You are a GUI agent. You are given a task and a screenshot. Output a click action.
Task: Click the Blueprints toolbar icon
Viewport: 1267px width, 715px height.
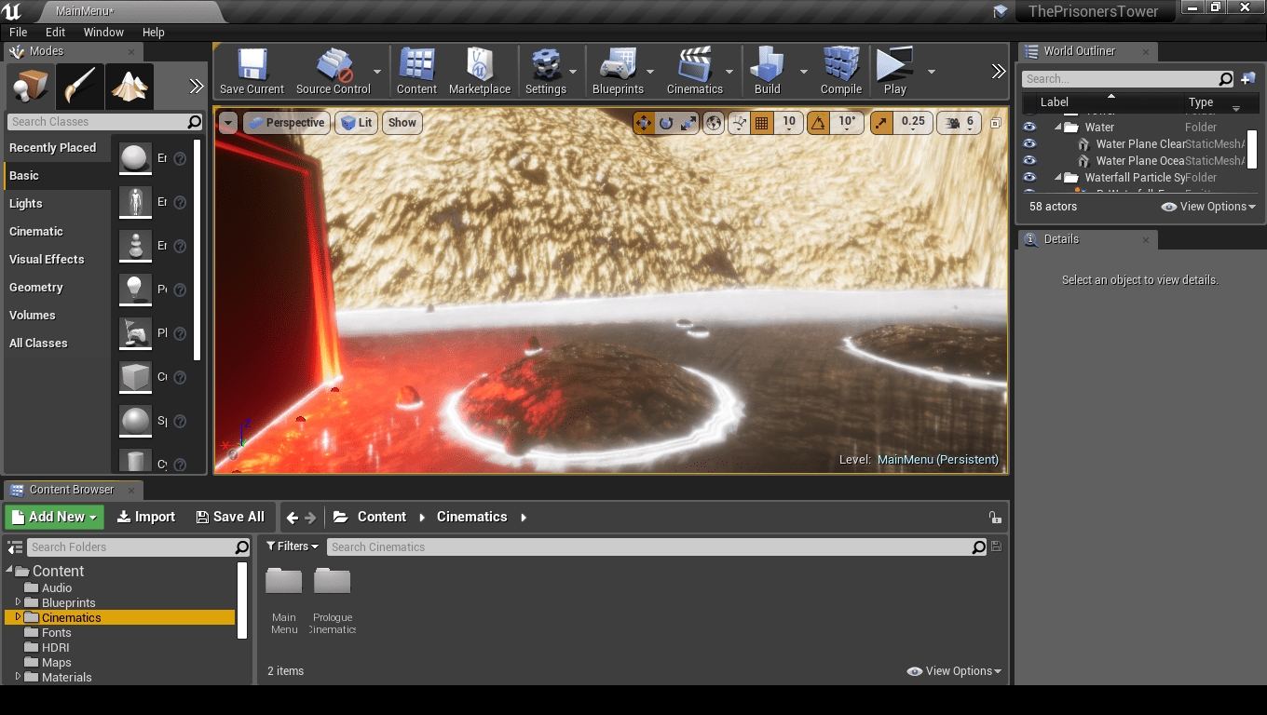(618, 72)
